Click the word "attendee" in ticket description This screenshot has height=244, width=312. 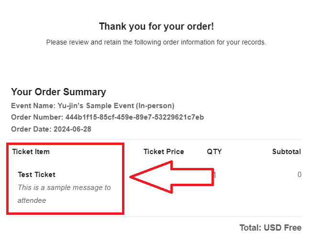coord(32,200)
